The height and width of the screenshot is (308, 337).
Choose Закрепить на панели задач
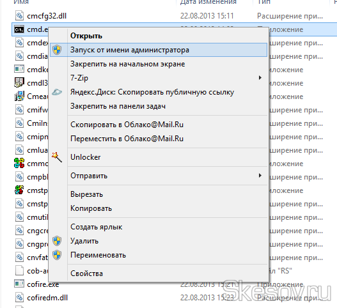click(x=159, y=106)
